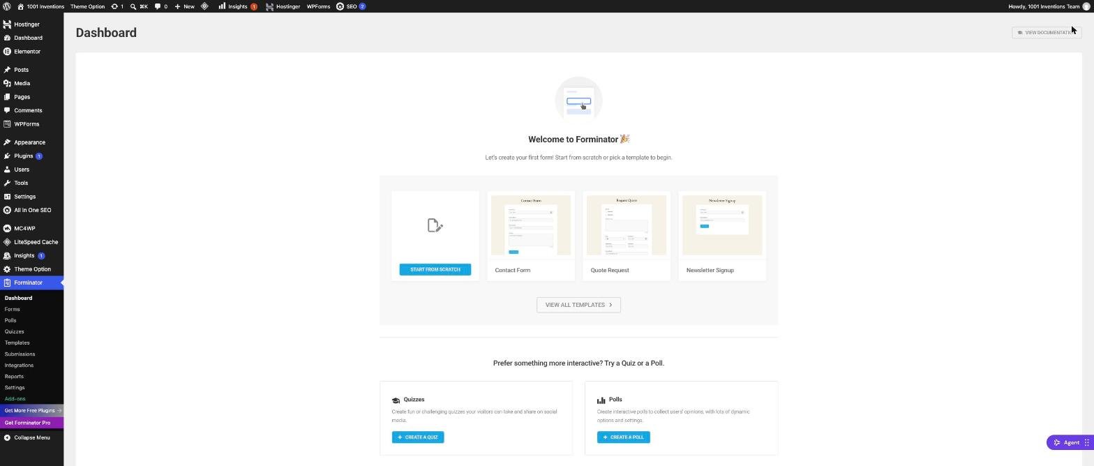Click the user avatar in admin bar
Viewport: 1094px width, 466px height.
coord(1086,6)
